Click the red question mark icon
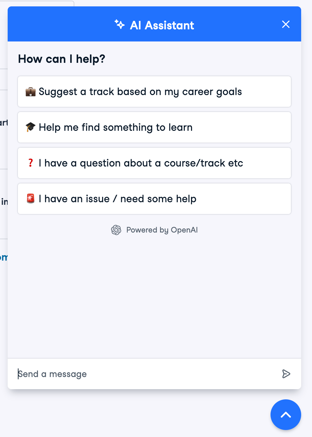This screenshot has height=437, width=312. (31, 163)
